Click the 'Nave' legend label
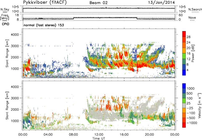The height and width of the screenshot is (140, 202). [x=192, y=17]
